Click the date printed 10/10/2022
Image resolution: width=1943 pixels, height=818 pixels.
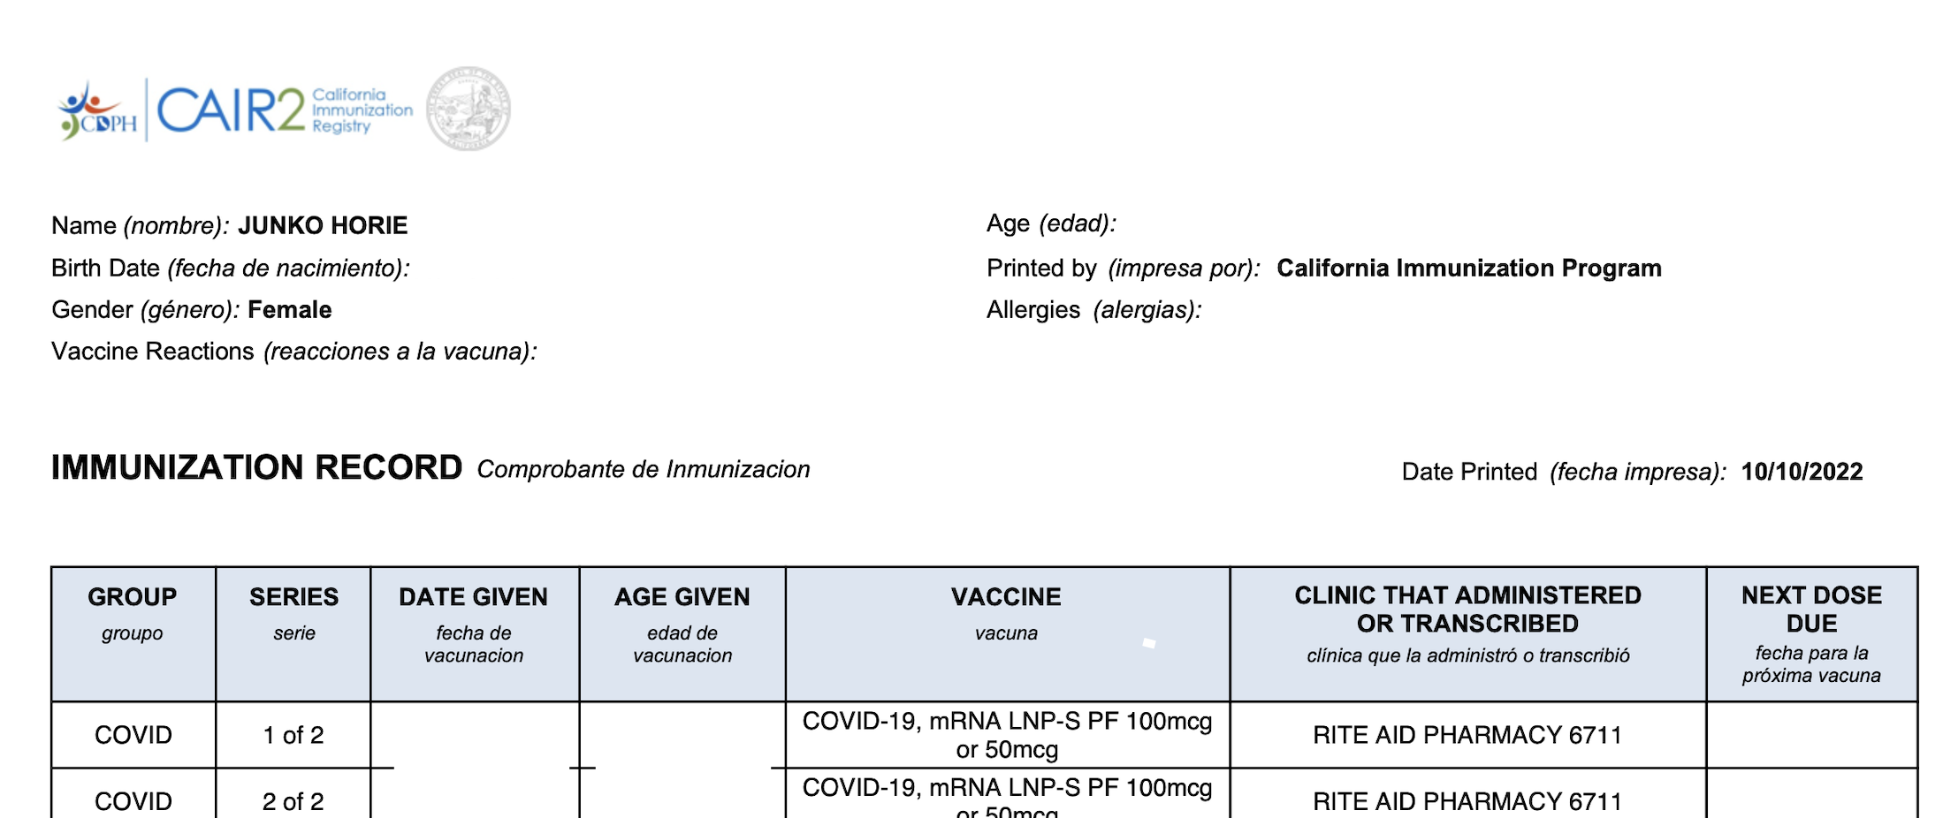tap(1802, 472)
